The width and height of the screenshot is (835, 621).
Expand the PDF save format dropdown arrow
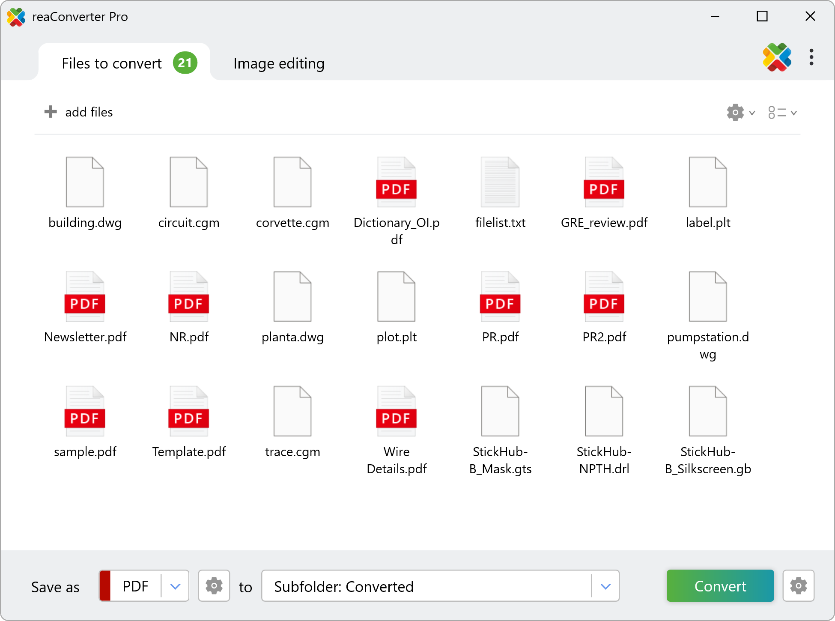point(175,586)
